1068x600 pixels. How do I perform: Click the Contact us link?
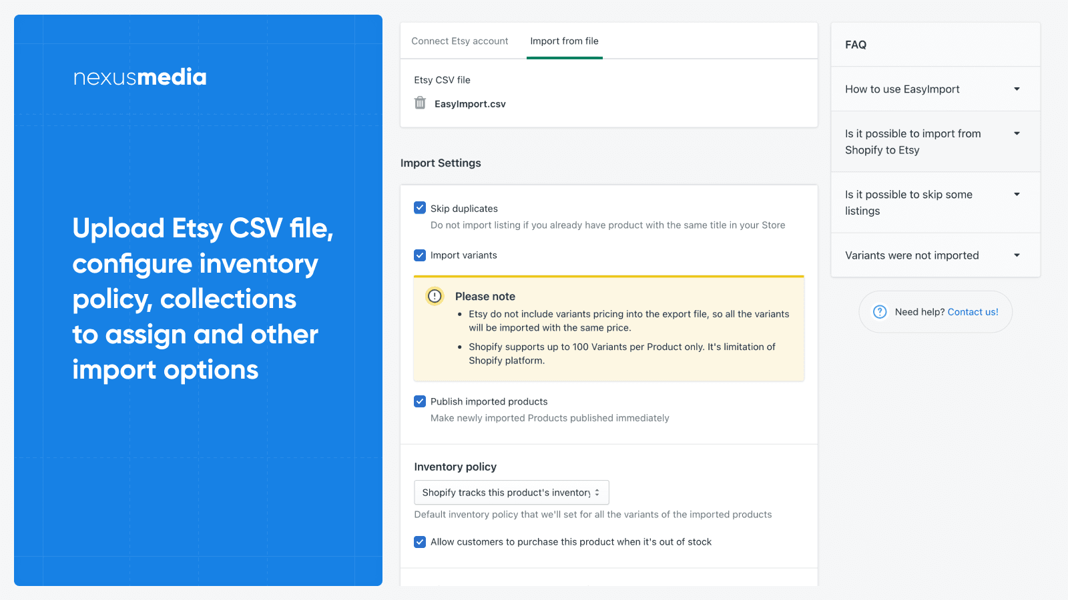(x=973, y=311)
